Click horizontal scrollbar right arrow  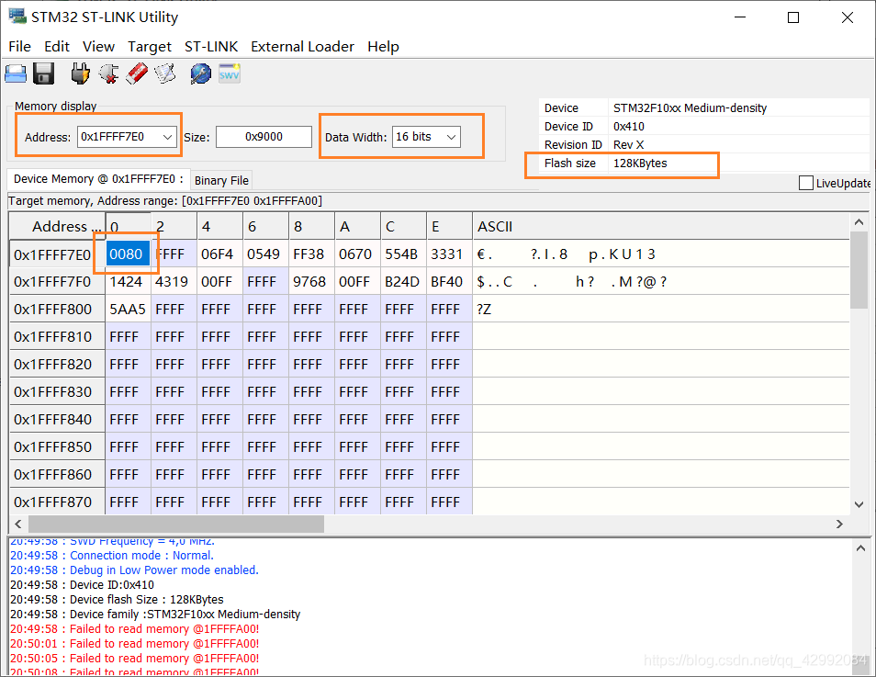[x=839, y=525]
